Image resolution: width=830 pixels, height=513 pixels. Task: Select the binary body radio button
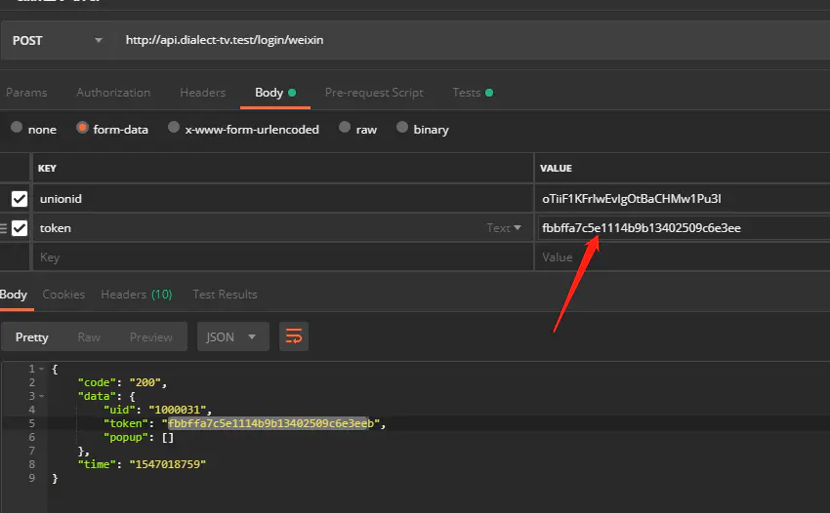[x=402, y=127]
